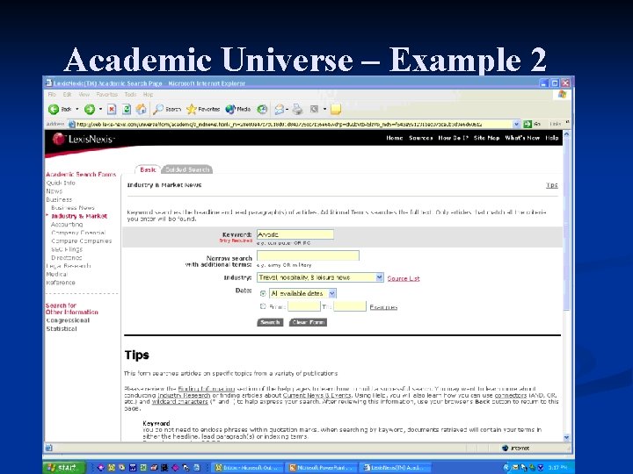Image resolution: width=633 pixels, height=474 pixels.
Task: Click What's New in the header
Action: coord(522,138)
